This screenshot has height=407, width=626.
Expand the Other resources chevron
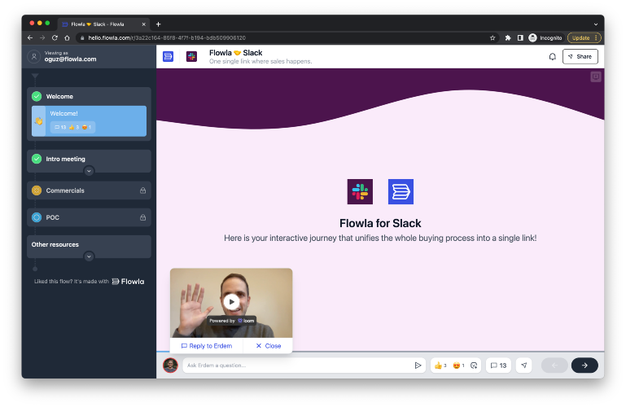89,256
